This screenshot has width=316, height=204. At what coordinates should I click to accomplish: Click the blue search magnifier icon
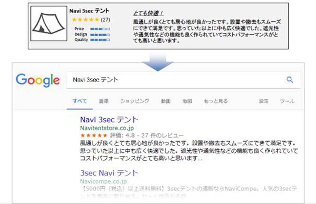[x=290, y=80]
